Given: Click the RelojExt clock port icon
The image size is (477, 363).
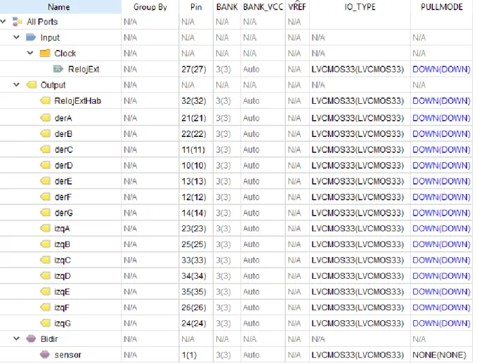Looking at the screenshot, I should (x=58, y=69).
